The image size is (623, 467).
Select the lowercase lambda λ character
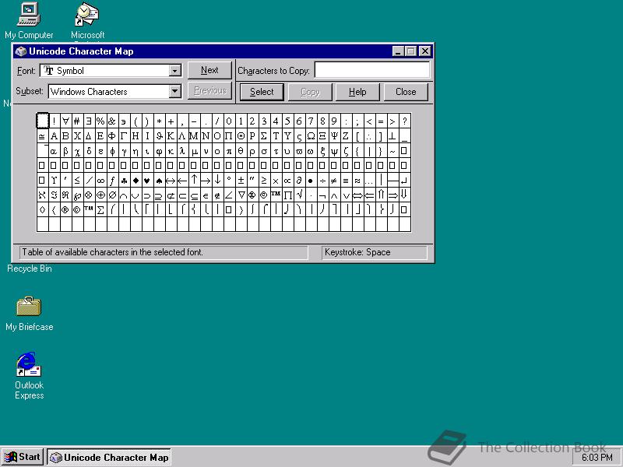(182, 151)
